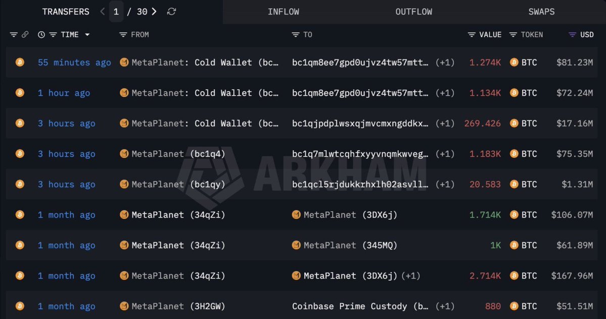
Task: Switch to the SWAPS tab
Action: [x=541, y=12]
